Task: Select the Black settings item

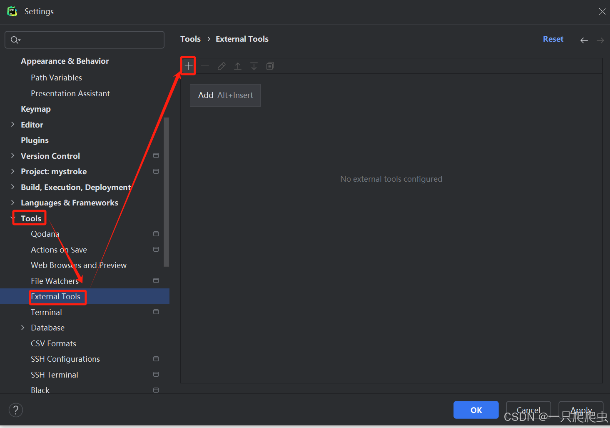Action: (40, 390)
